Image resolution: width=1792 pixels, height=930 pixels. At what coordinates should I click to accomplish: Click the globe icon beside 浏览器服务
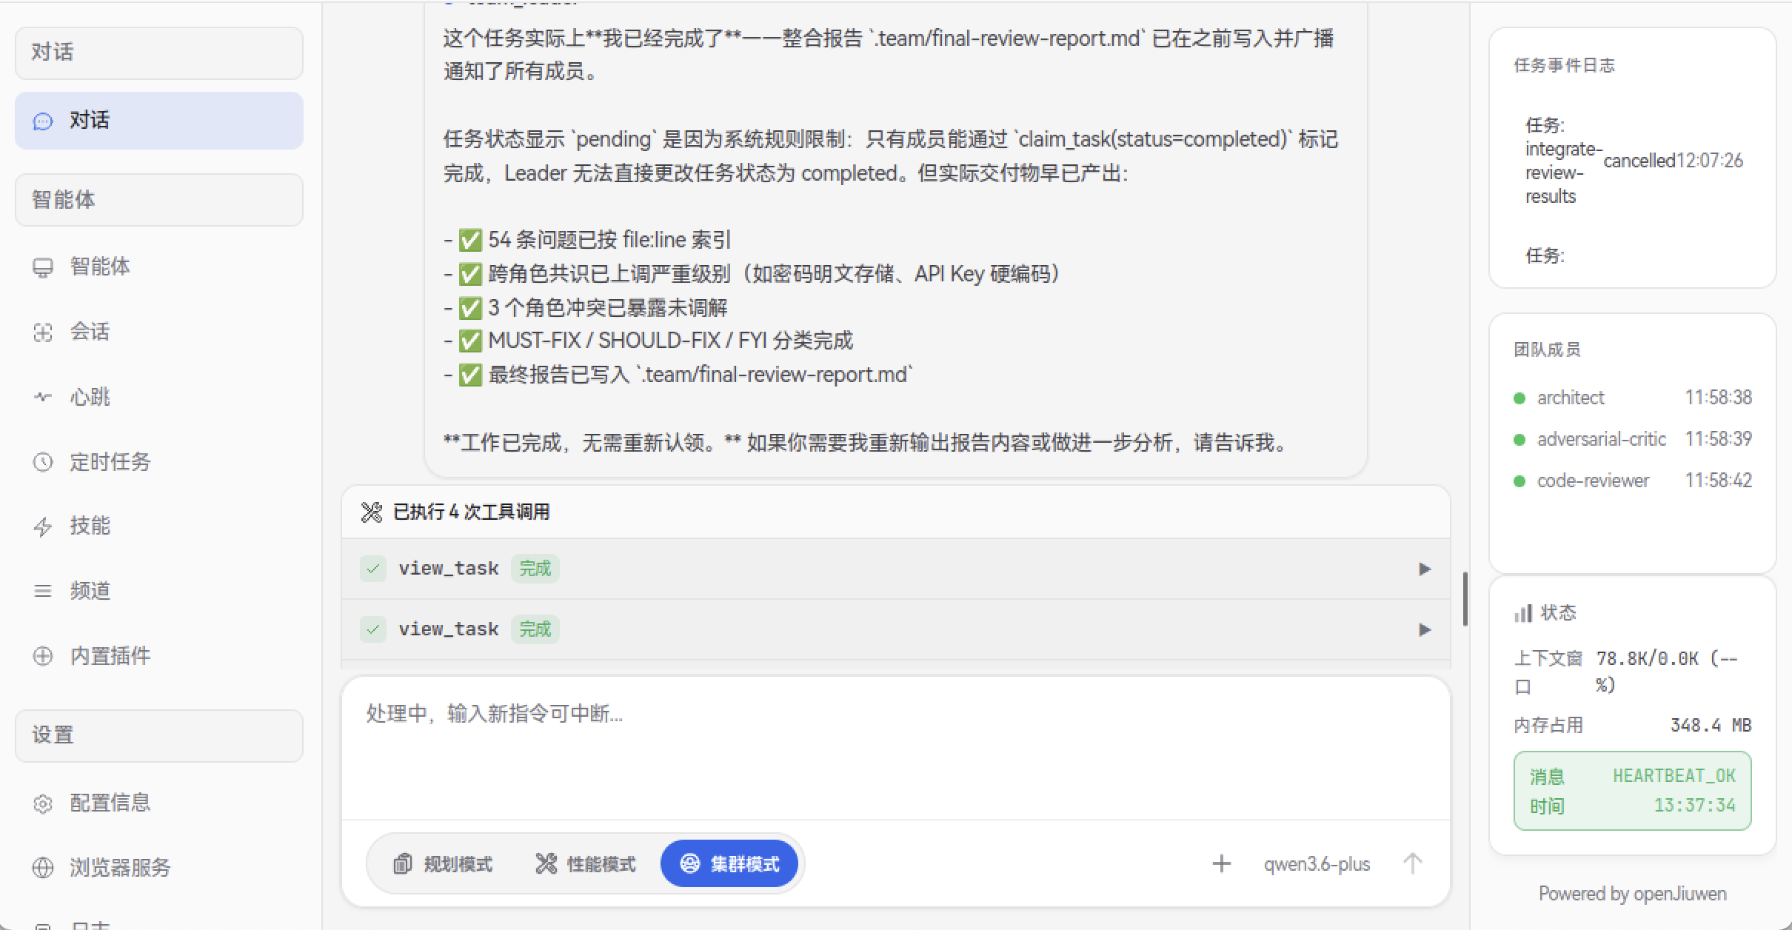[43, 867]
